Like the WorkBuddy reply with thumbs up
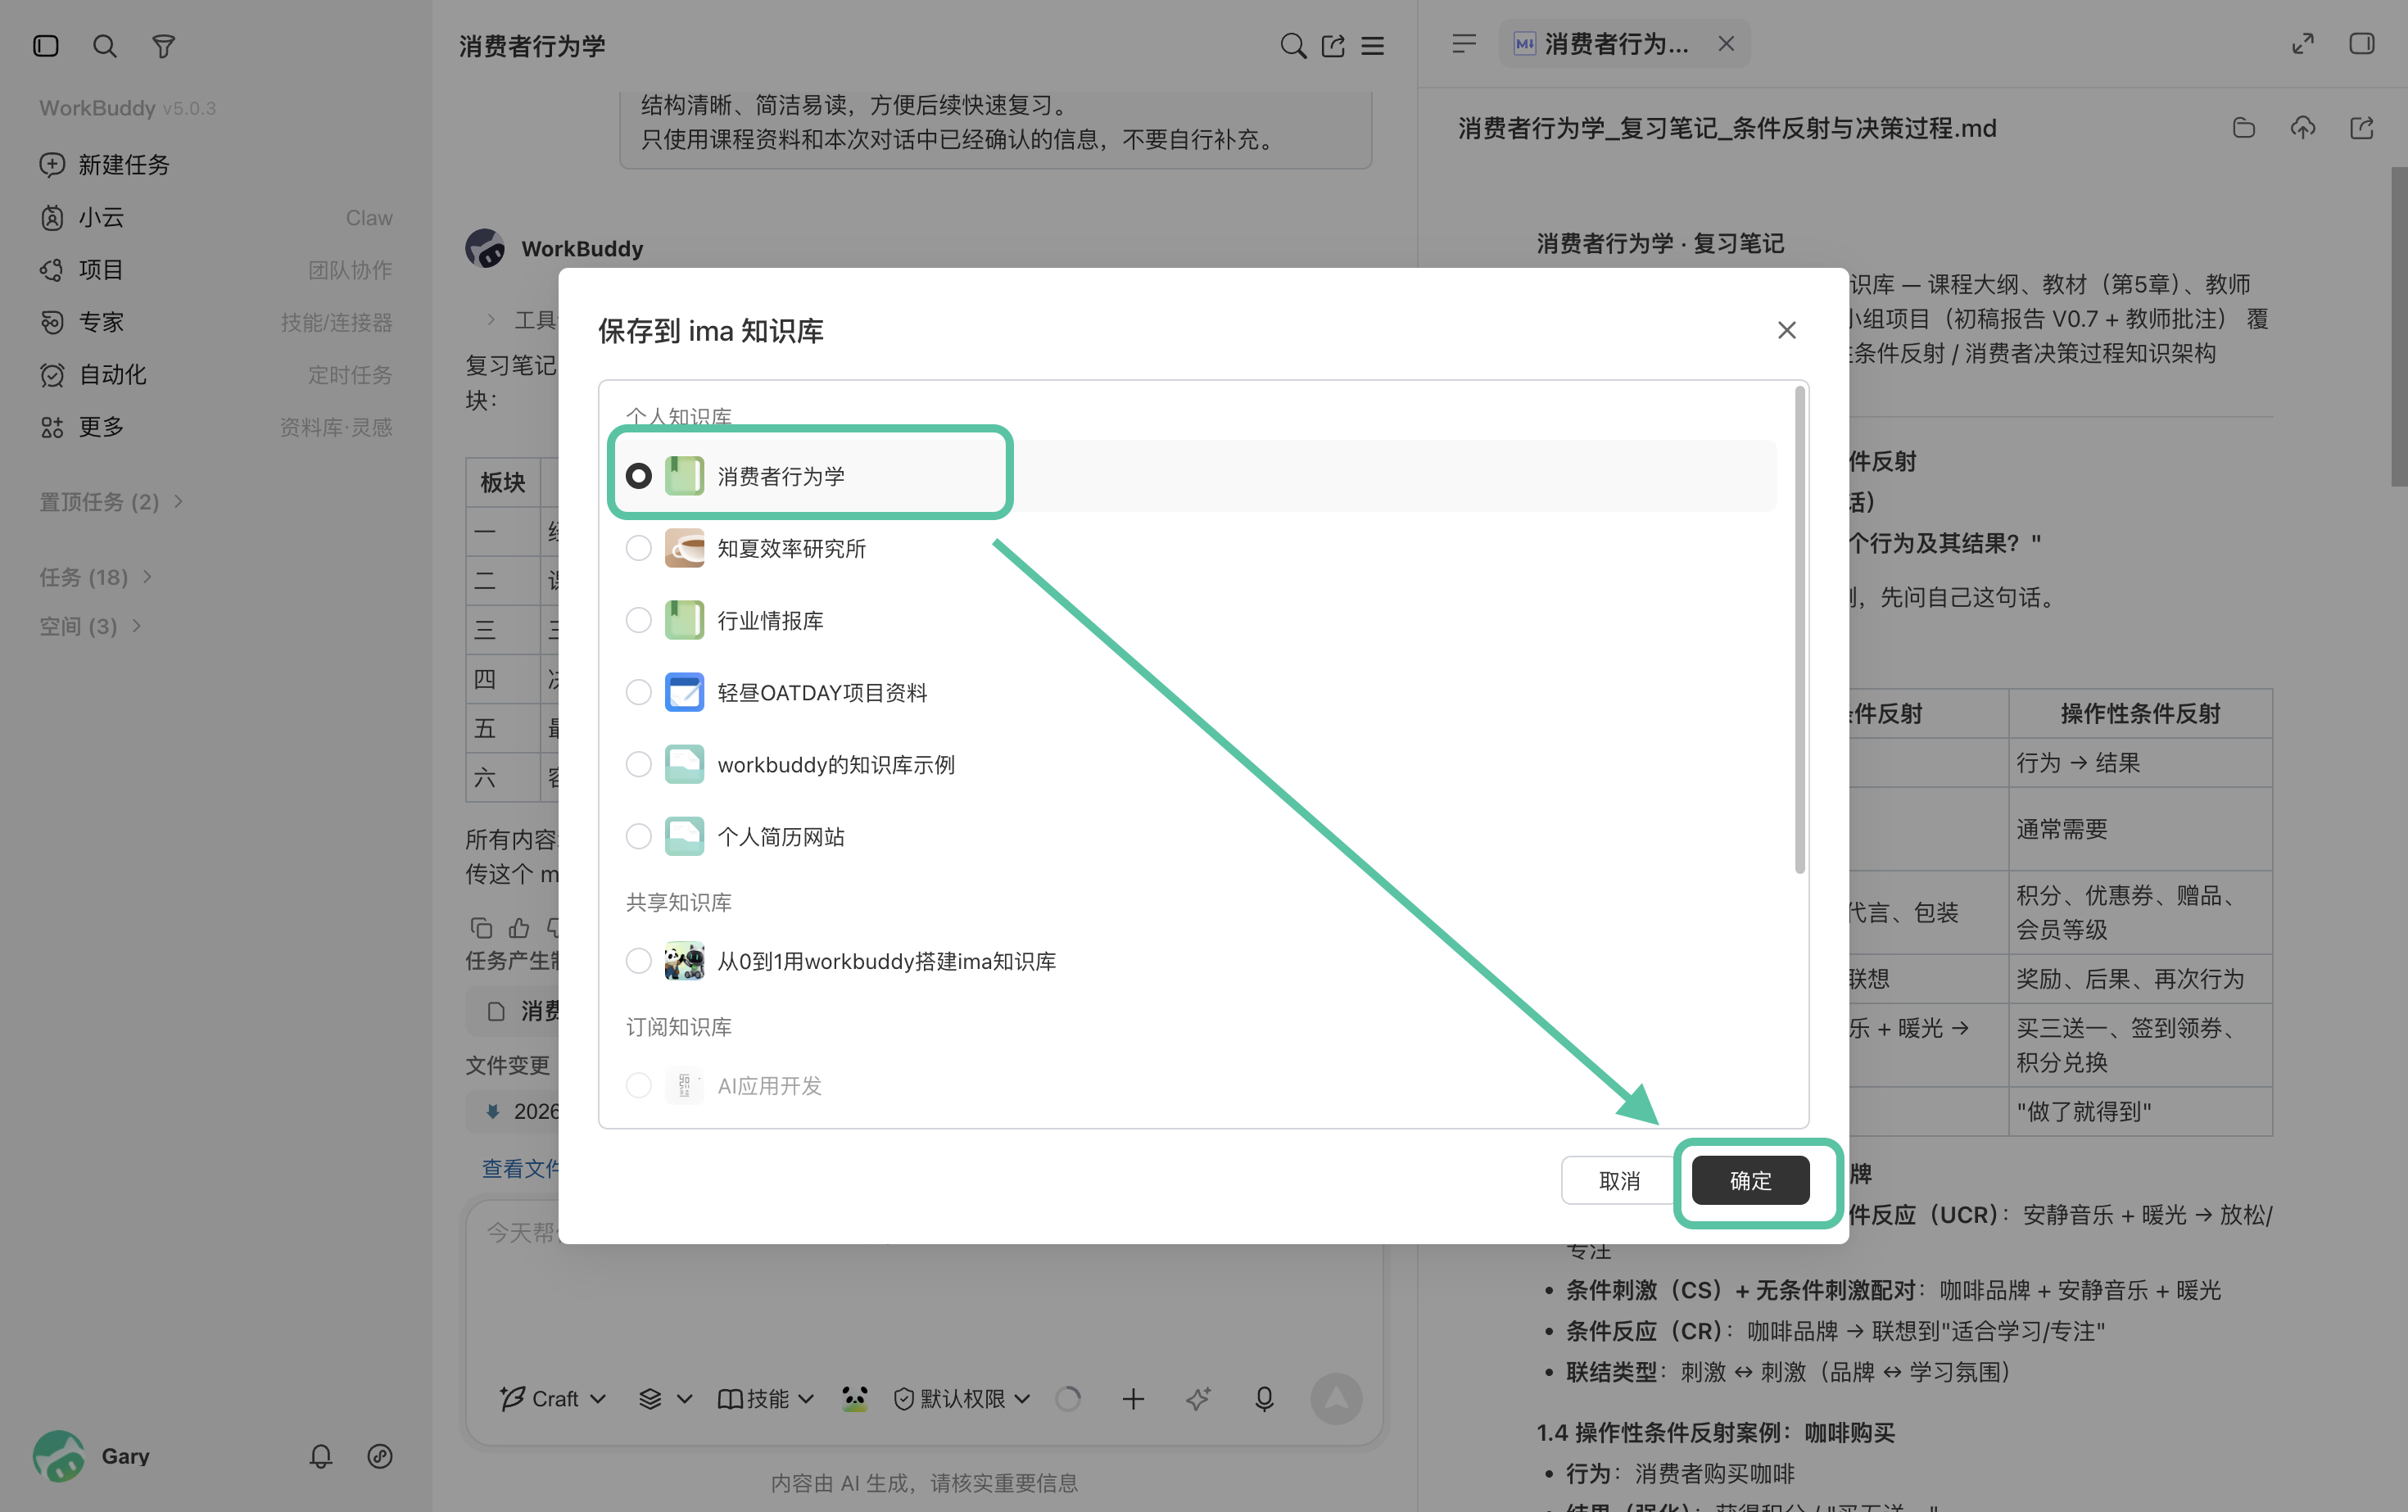The width and height of the screenshot is (2408, 1512). click(x=519, y=927)
